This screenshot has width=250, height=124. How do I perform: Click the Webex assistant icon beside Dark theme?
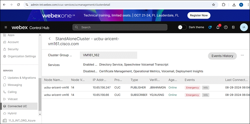point(210,27)
